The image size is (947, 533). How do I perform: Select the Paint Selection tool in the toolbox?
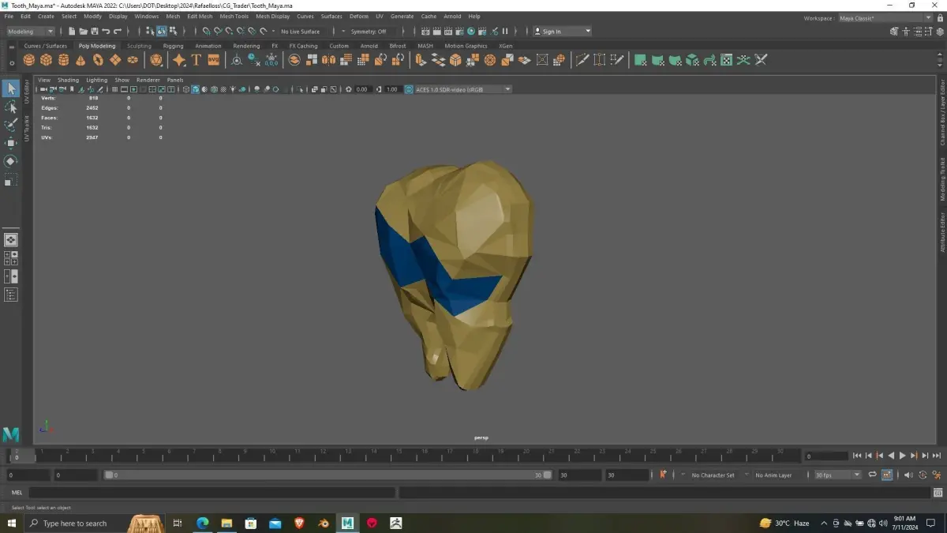click(11, 125)
